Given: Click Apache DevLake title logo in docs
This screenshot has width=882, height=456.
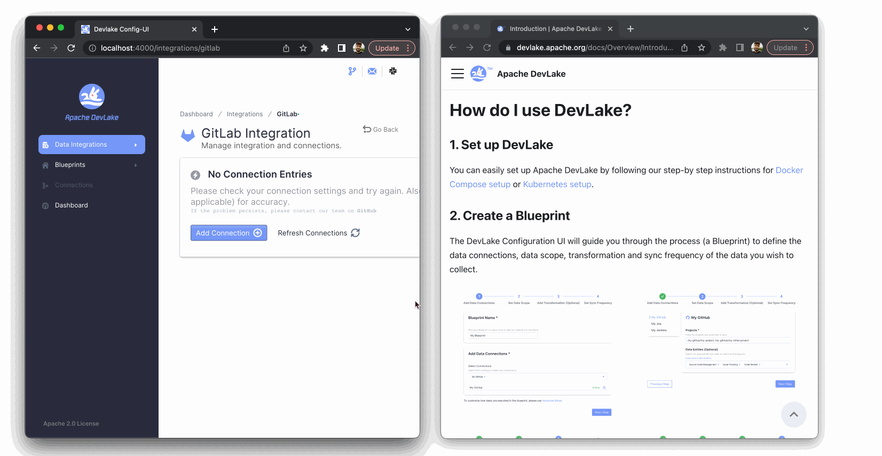Looking at the screenshot, I should [x=518, y=74].
